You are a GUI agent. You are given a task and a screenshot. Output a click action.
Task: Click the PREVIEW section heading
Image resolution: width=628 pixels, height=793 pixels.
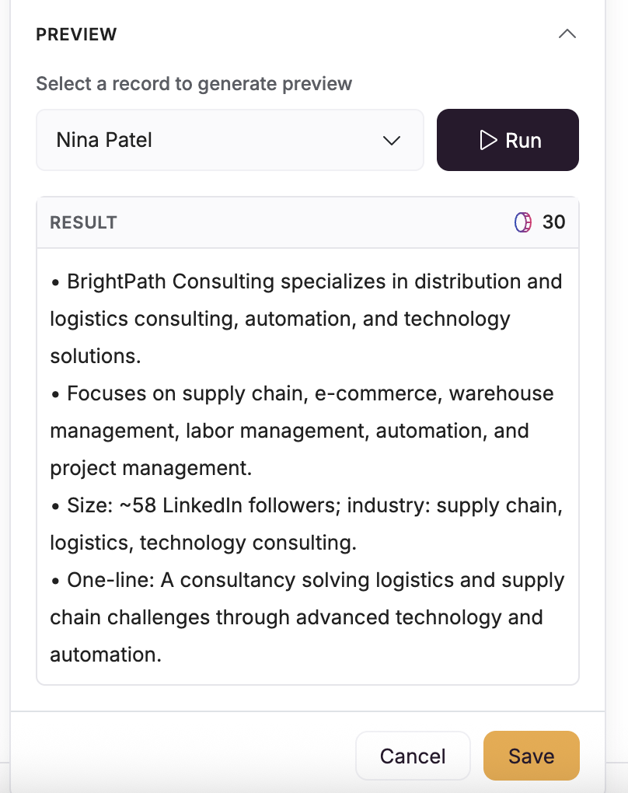point(76,34)
